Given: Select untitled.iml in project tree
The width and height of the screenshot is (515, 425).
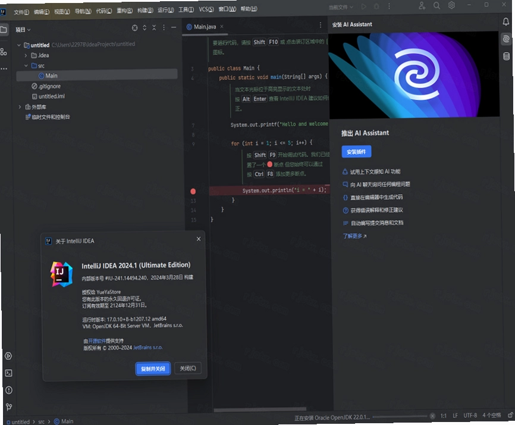Looking at the screenshot, I should pos(48,96).
